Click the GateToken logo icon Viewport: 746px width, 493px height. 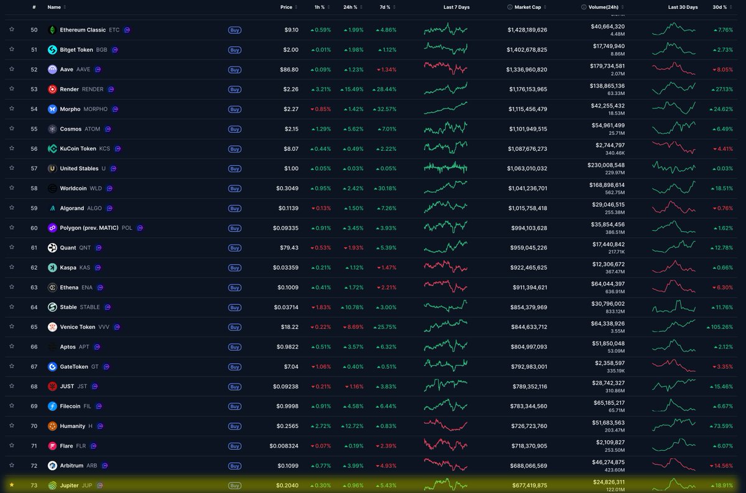pyautogui.click(x=52, y=367)
